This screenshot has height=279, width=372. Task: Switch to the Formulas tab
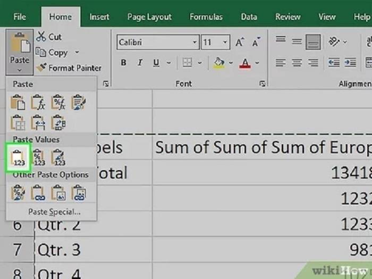(206, 17)
